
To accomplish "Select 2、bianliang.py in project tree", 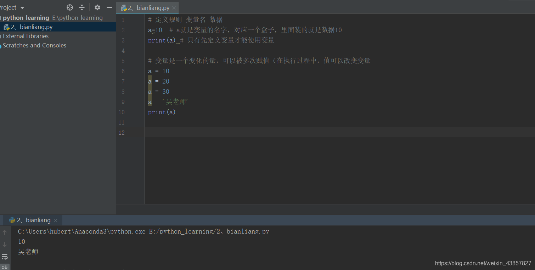I will [x=32, y=27].
